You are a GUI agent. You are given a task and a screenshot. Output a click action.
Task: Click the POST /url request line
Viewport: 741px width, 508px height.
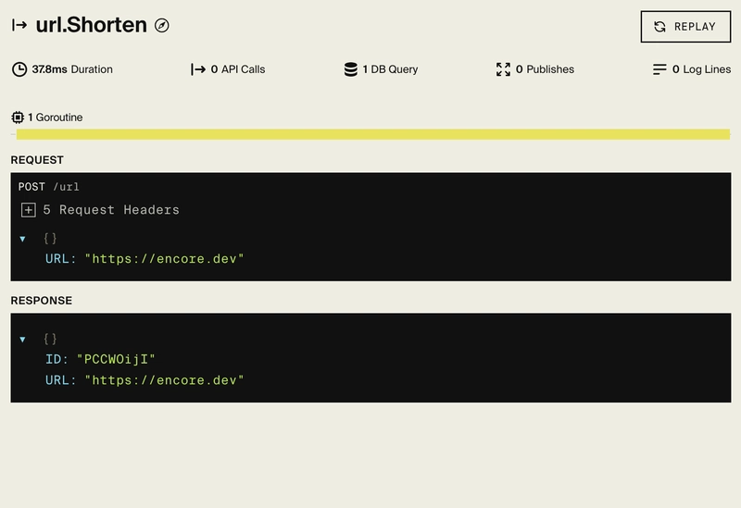[49, 187]
